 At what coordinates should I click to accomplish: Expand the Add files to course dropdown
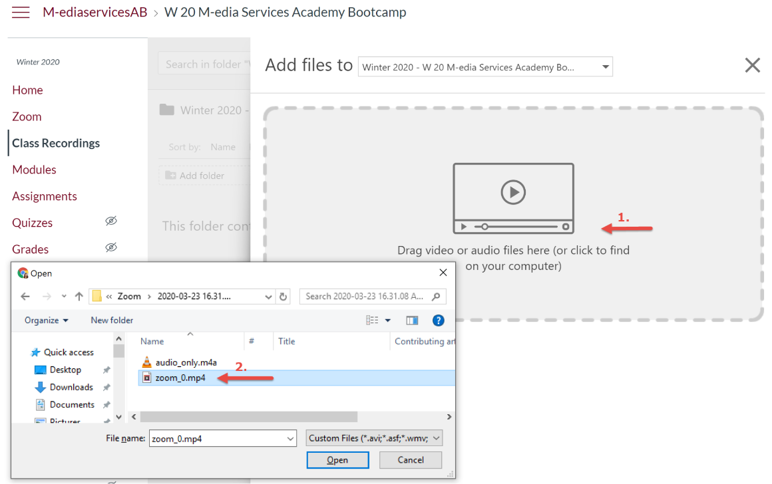(x=605, y=66)
